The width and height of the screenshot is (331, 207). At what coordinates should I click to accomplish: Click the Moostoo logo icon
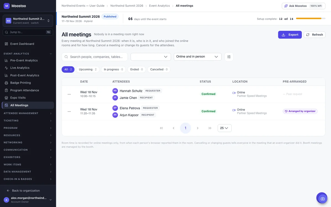pyautogui.click(x=7, y=6)
